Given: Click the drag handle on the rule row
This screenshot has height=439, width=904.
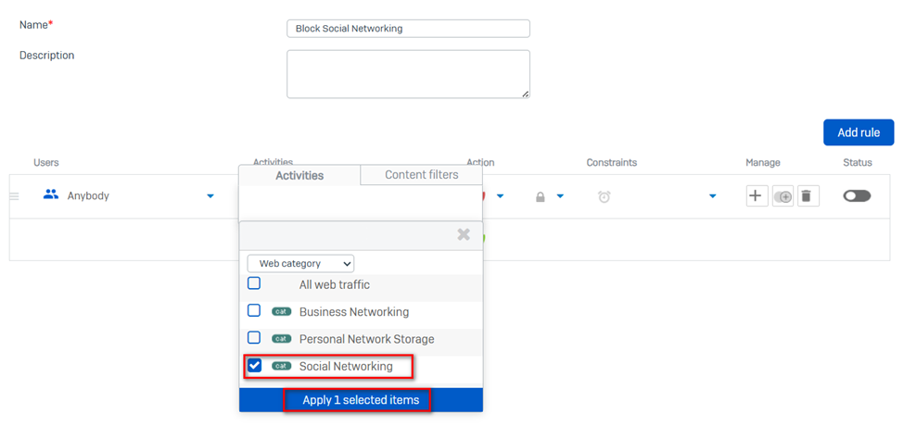Looking at the screenshot, I should click(14, 196).
